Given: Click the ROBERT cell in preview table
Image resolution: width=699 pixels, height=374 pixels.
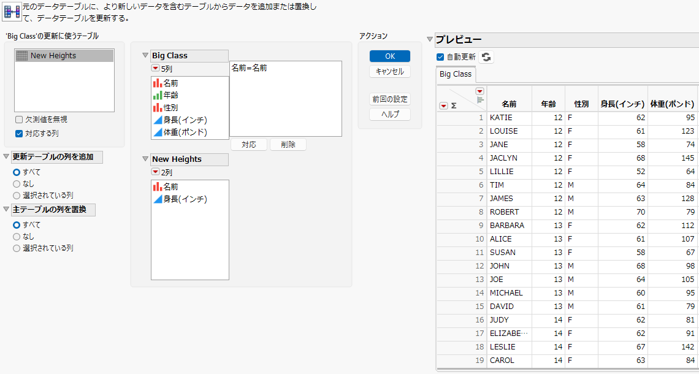Looking at the screenshot, I should (509, 212).
